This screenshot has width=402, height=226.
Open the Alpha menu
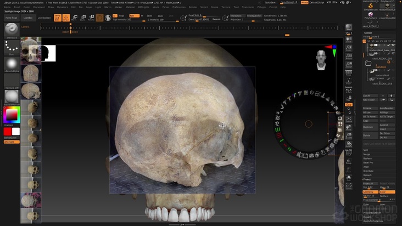tap(7, 7)
